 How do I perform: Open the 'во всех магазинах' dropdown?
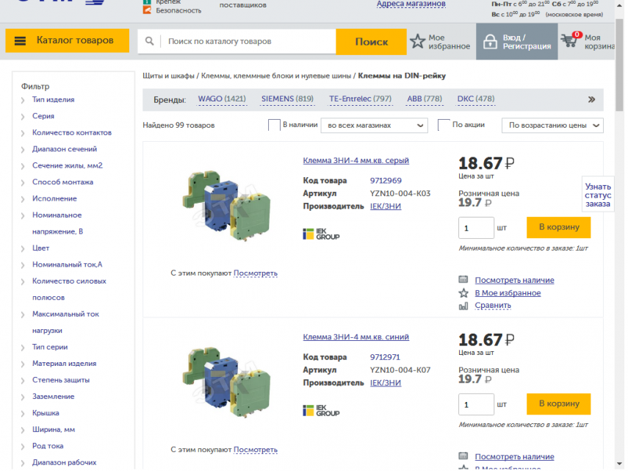coord(374,126)
